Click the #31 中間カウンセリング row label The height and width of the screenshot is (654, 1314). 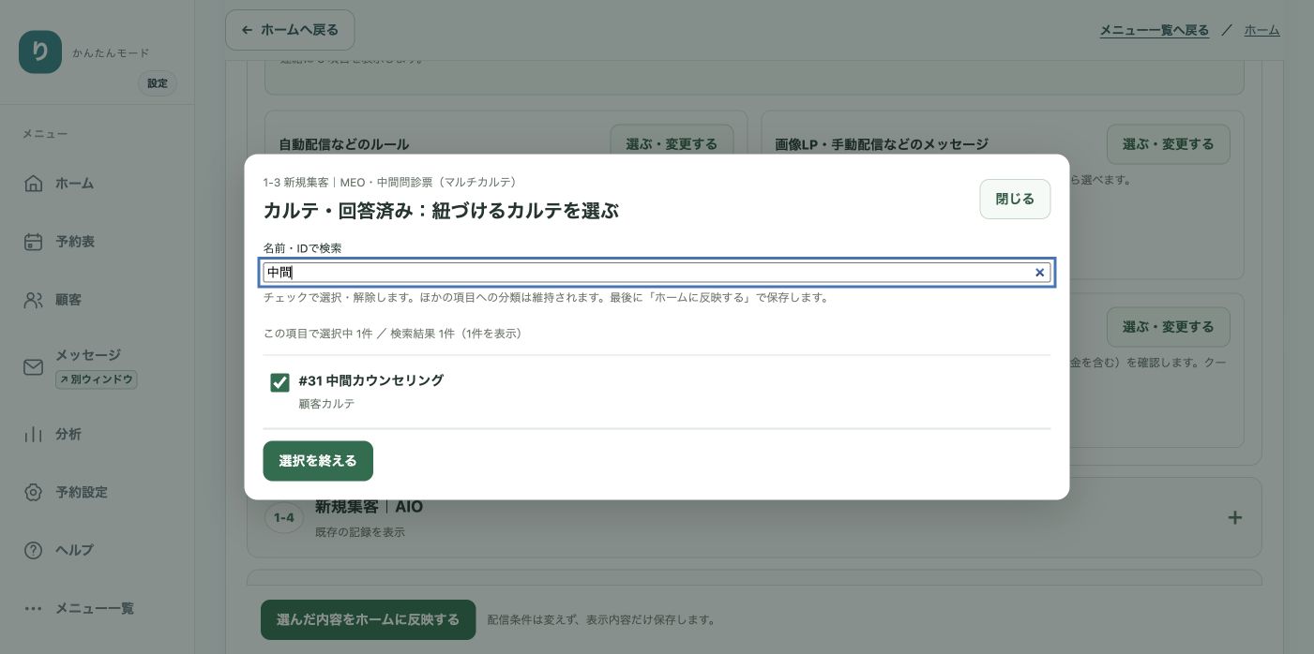pyautogui.click(x=370, y=380)
